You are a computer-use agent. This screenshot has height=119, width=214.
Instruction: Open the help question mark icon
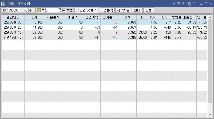click(194, 3)
